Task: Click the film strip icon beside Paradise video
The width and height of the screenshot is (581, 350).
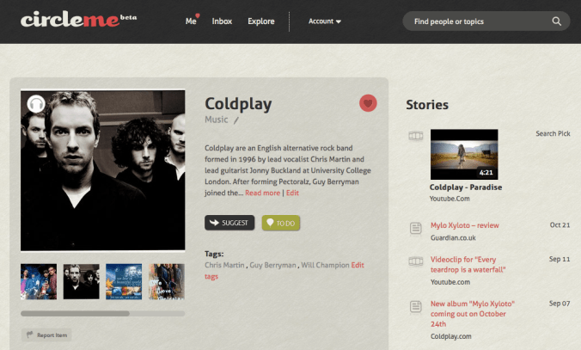Action: 416,136
